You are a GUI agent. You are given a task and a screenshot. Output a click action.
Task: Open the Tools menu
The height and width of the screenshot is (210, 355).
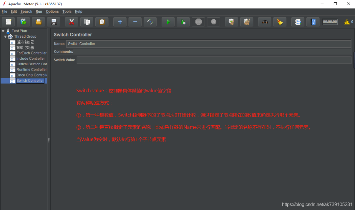[67, 11]
